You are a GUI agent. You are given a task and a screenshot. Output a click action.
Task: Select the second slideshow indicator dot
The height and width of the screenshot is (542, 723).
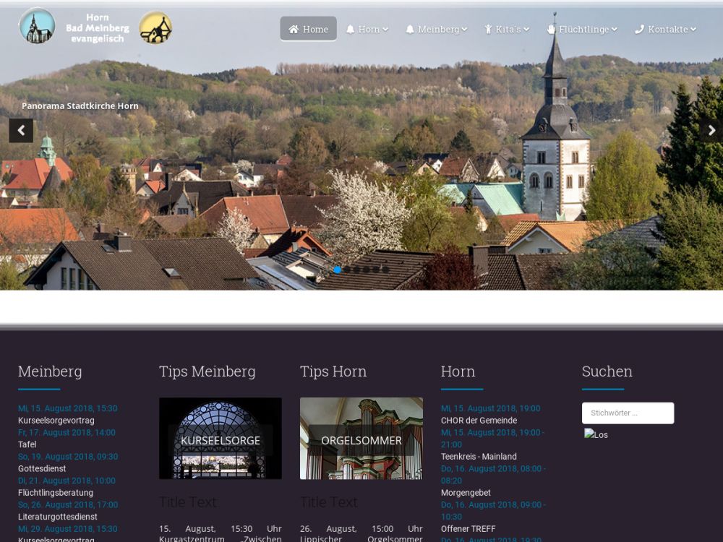tap(347, 270)
